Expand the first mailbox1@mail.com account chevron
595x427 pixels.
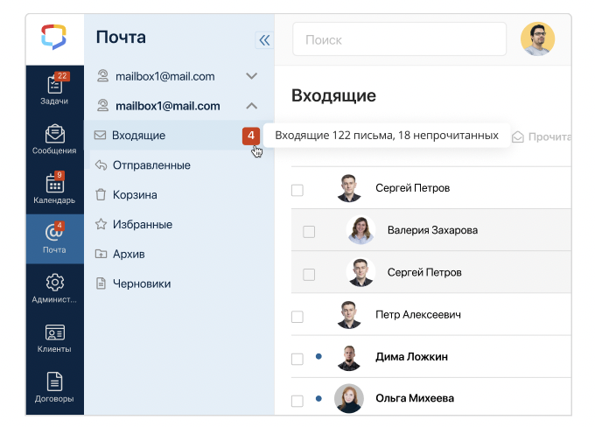coord(252,76)
